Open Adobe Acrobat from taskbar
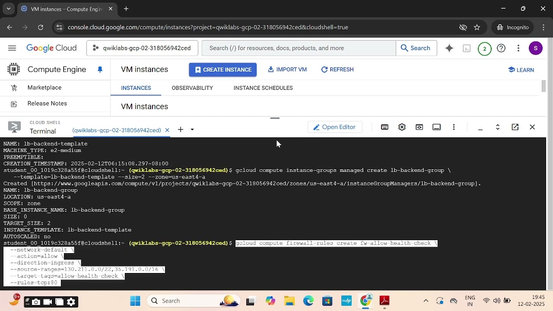This screenshot has width=553, height=311. 385,301
